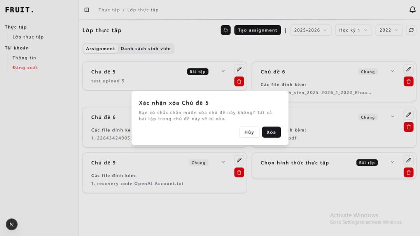Open notifications via the bell icon
The height and width of the screenshot is (236, 420).
413,9
